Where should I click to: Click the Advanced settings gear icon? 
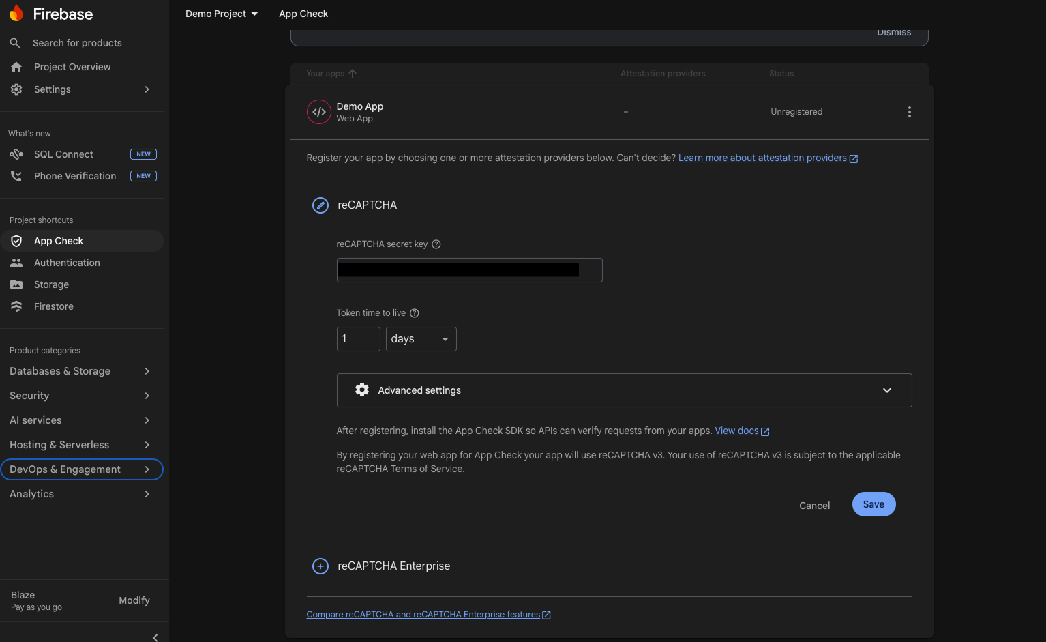pos(362,390)
